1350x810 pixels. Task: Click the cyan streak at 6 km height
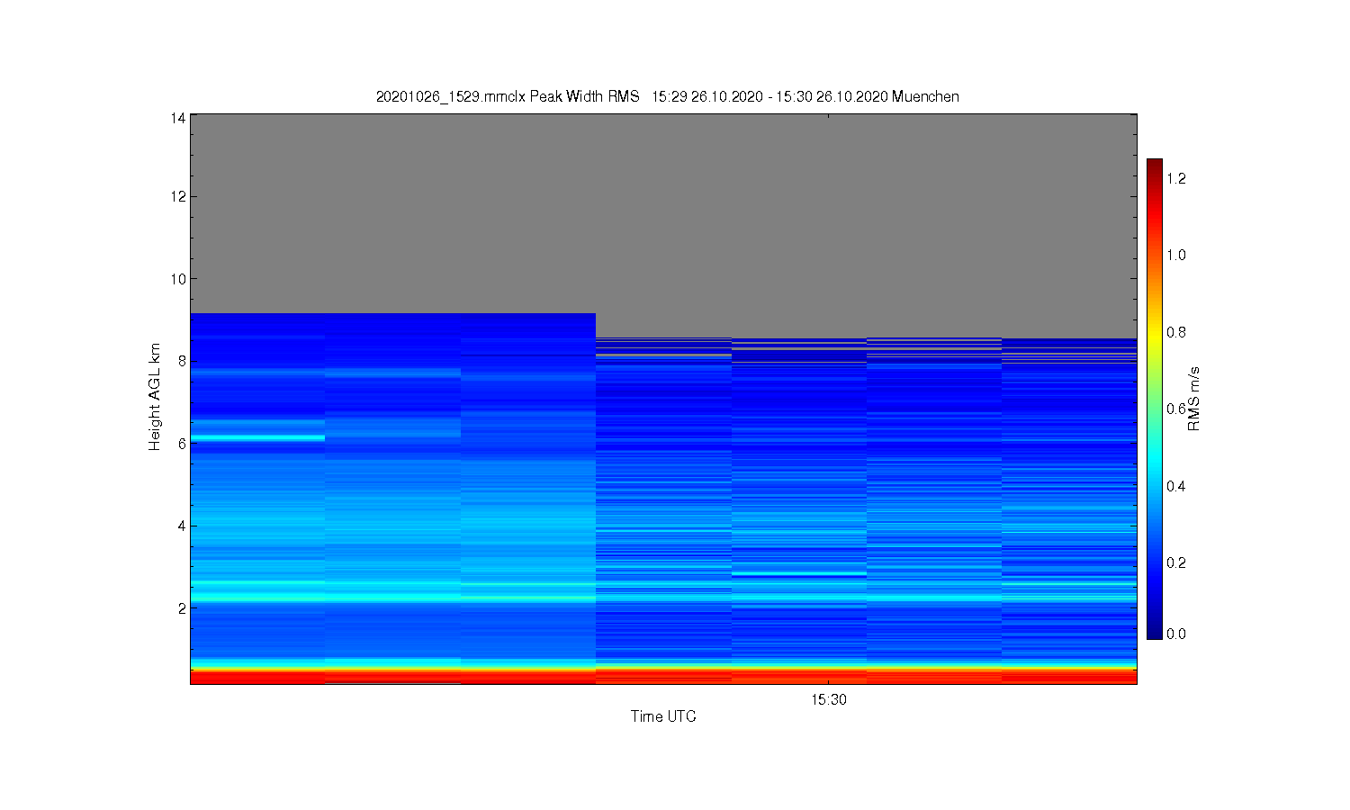tap(257, 437)
